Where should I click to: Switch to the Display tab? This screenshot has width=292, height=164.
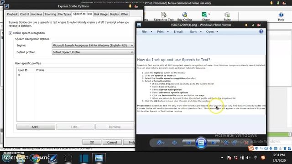(114, 14)
